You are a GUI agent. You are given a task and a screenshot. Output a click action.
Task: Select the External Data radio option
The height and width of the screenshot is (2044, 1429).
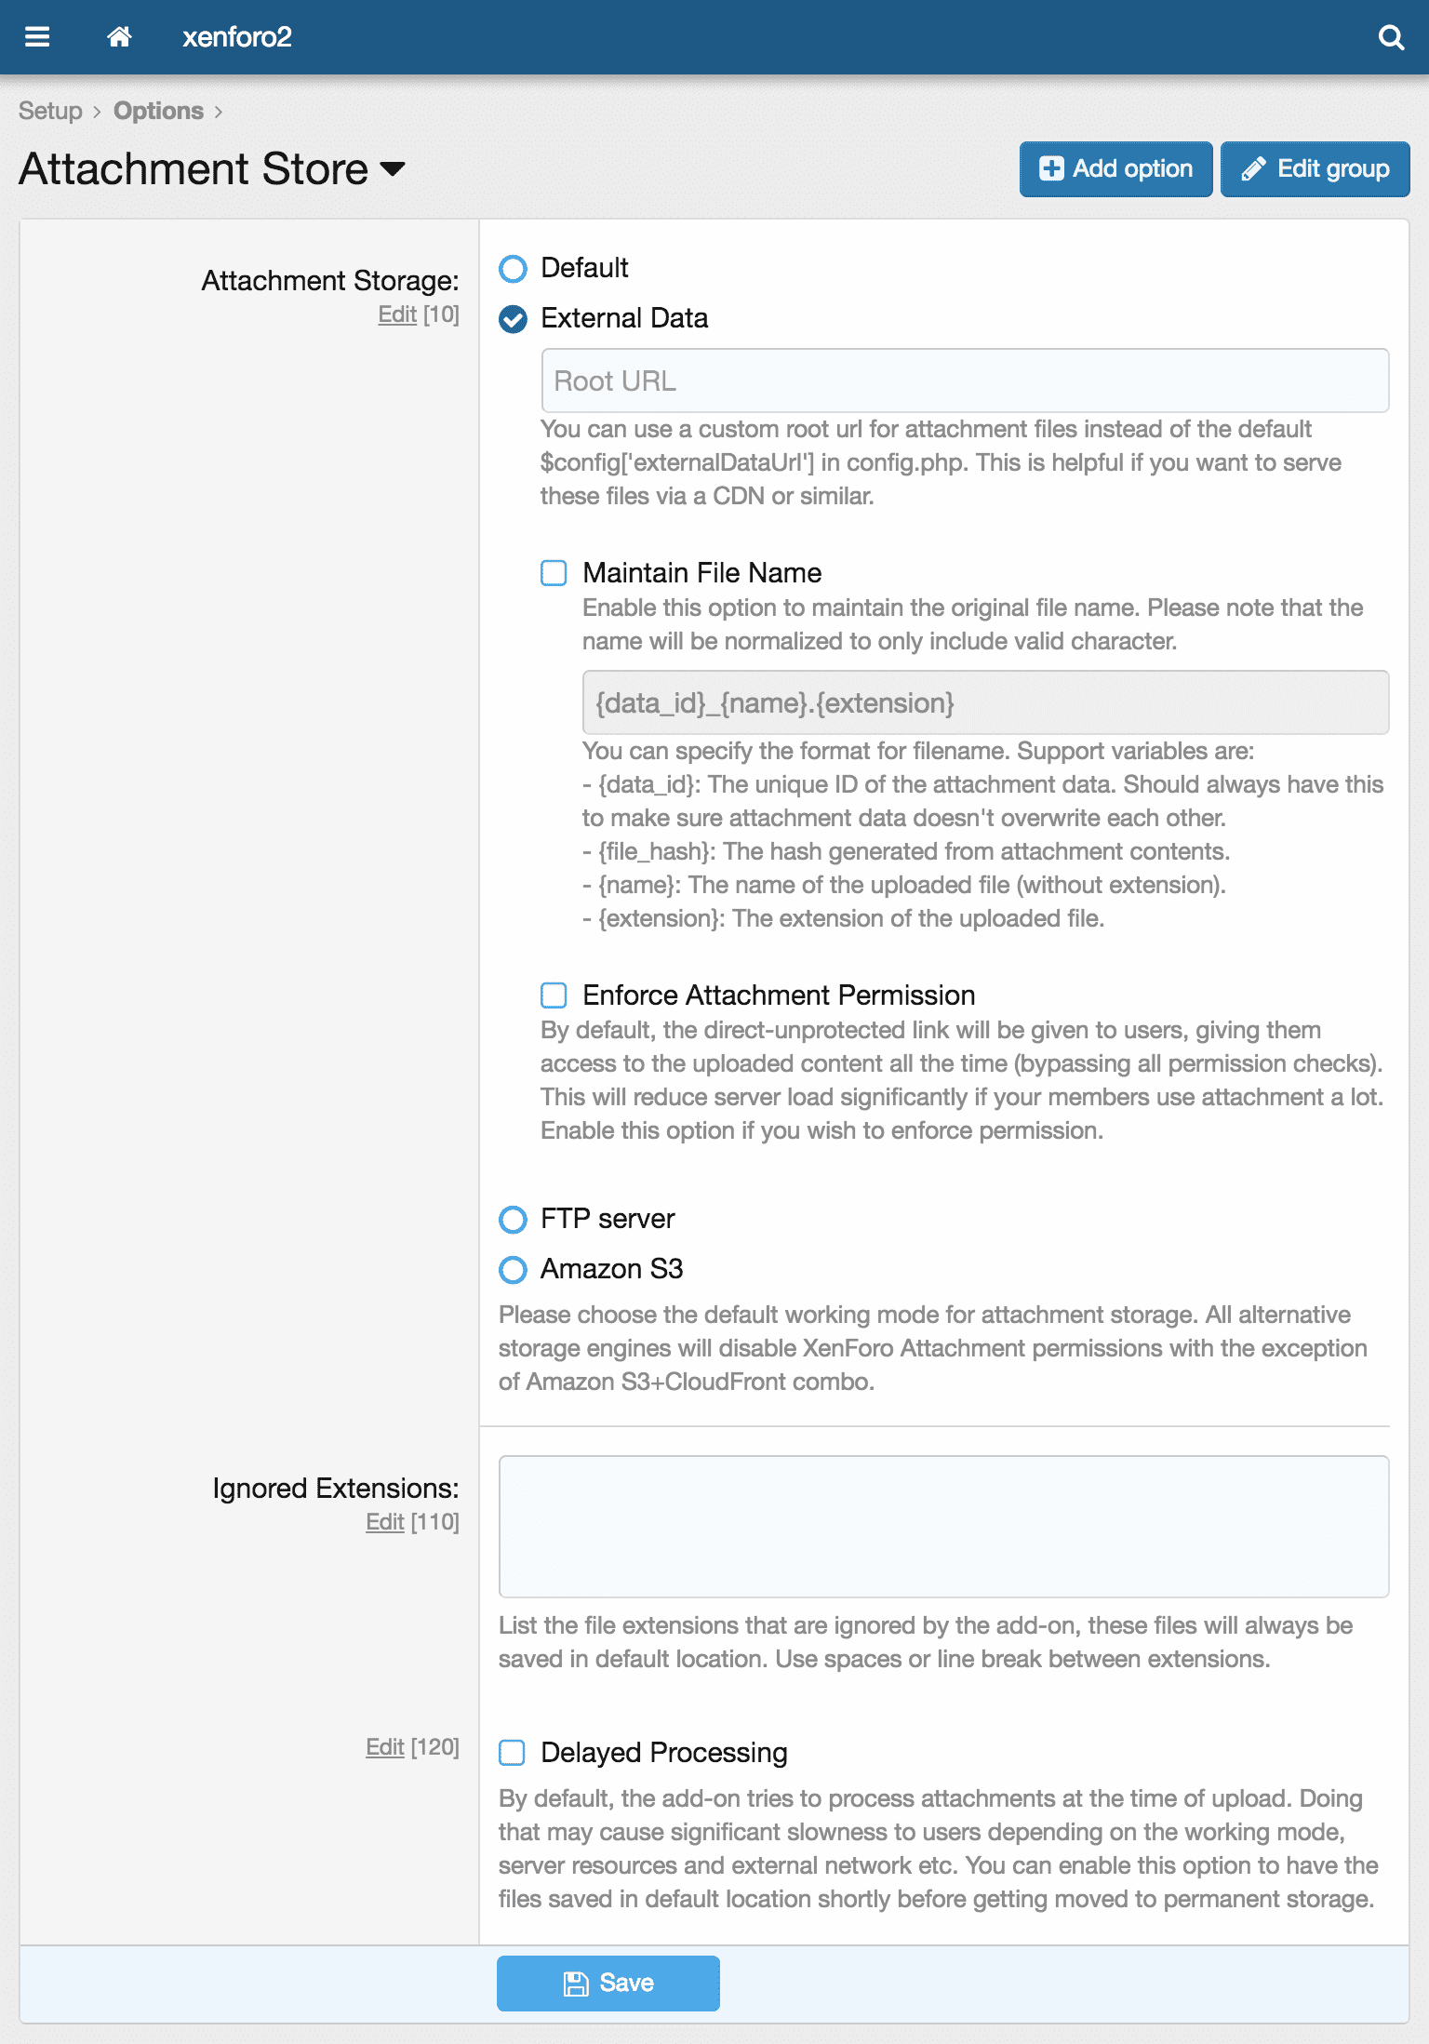[x=513, y=319]
